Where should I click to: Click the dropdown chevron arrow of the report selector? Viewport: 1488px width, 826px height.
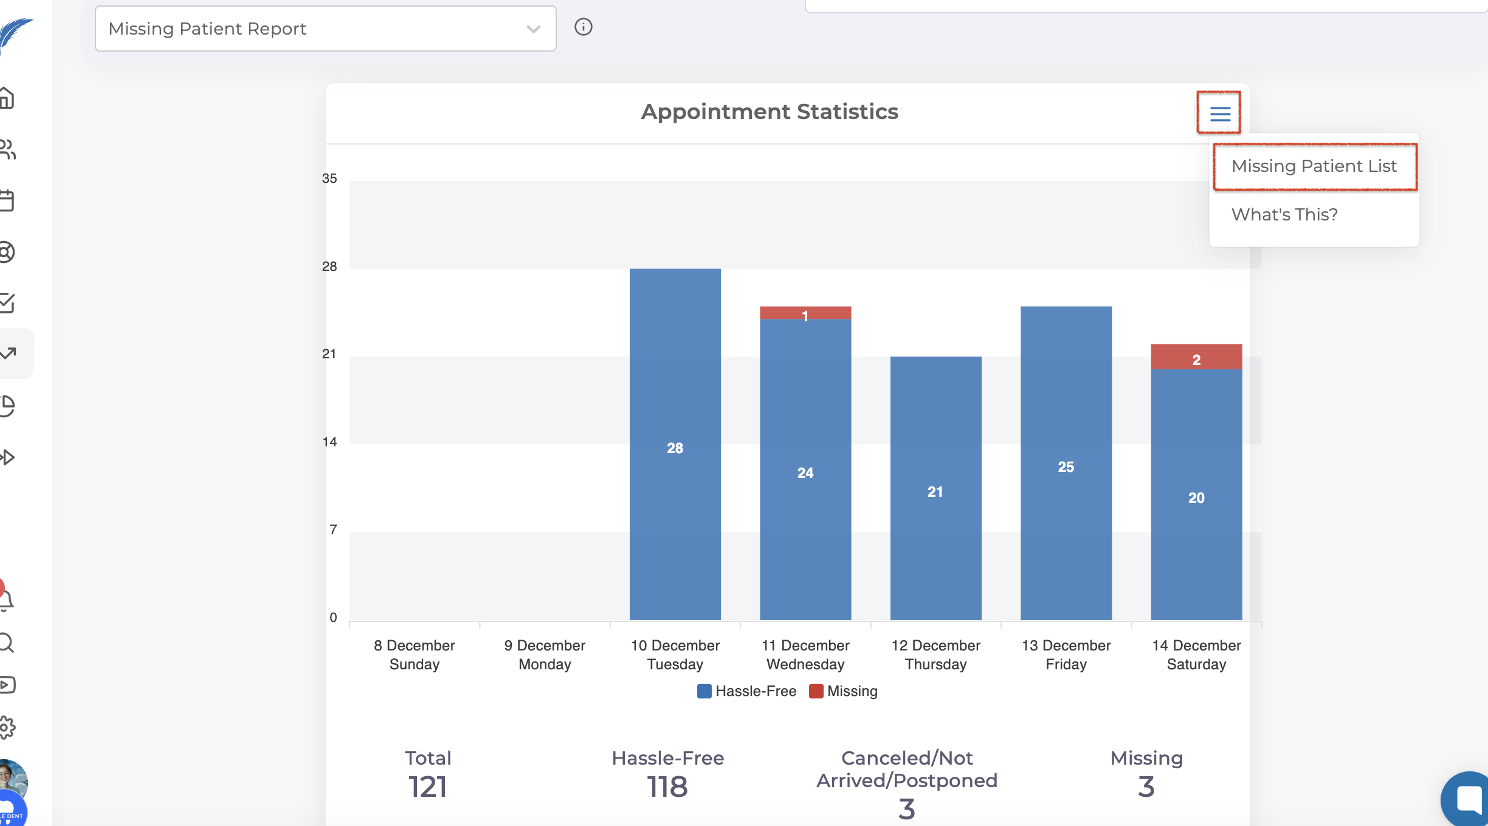(533, 29)
